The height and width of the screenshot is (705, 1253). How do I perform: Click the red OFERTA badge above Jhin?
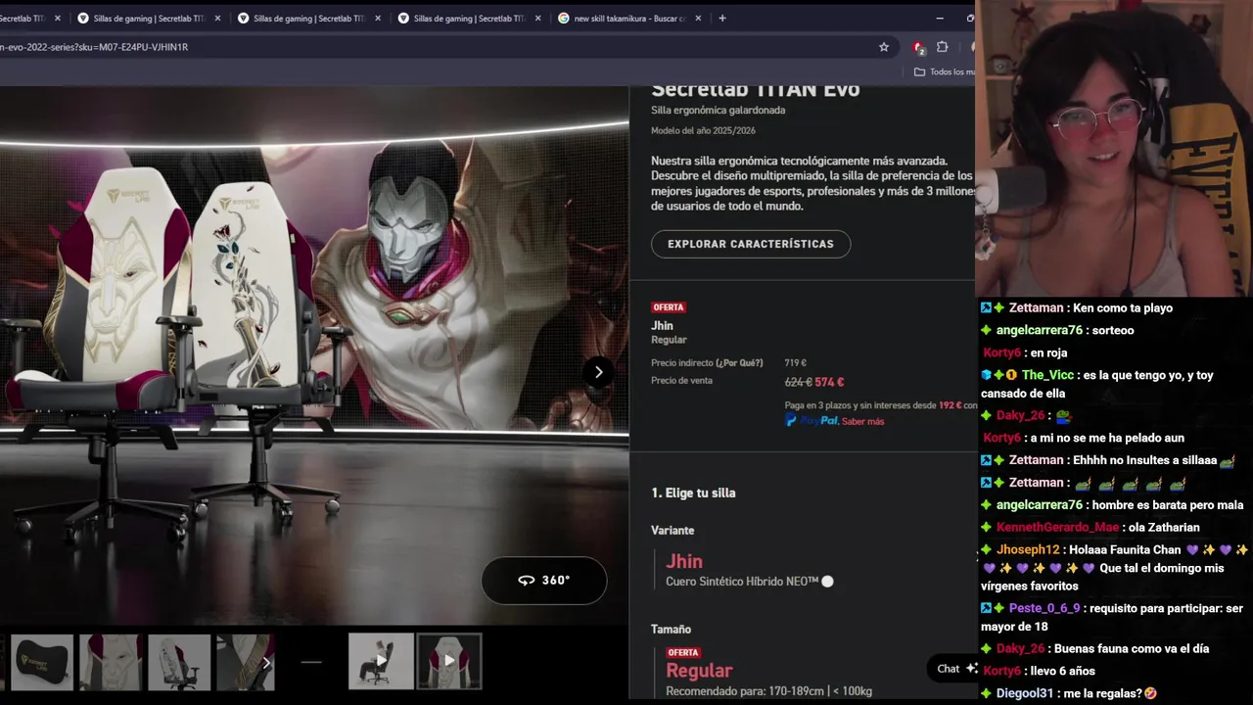(x=669, y=307)
